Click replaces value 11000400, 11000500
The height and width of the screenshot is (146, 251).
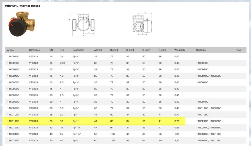pyautogui.click(x=209, y=76)
